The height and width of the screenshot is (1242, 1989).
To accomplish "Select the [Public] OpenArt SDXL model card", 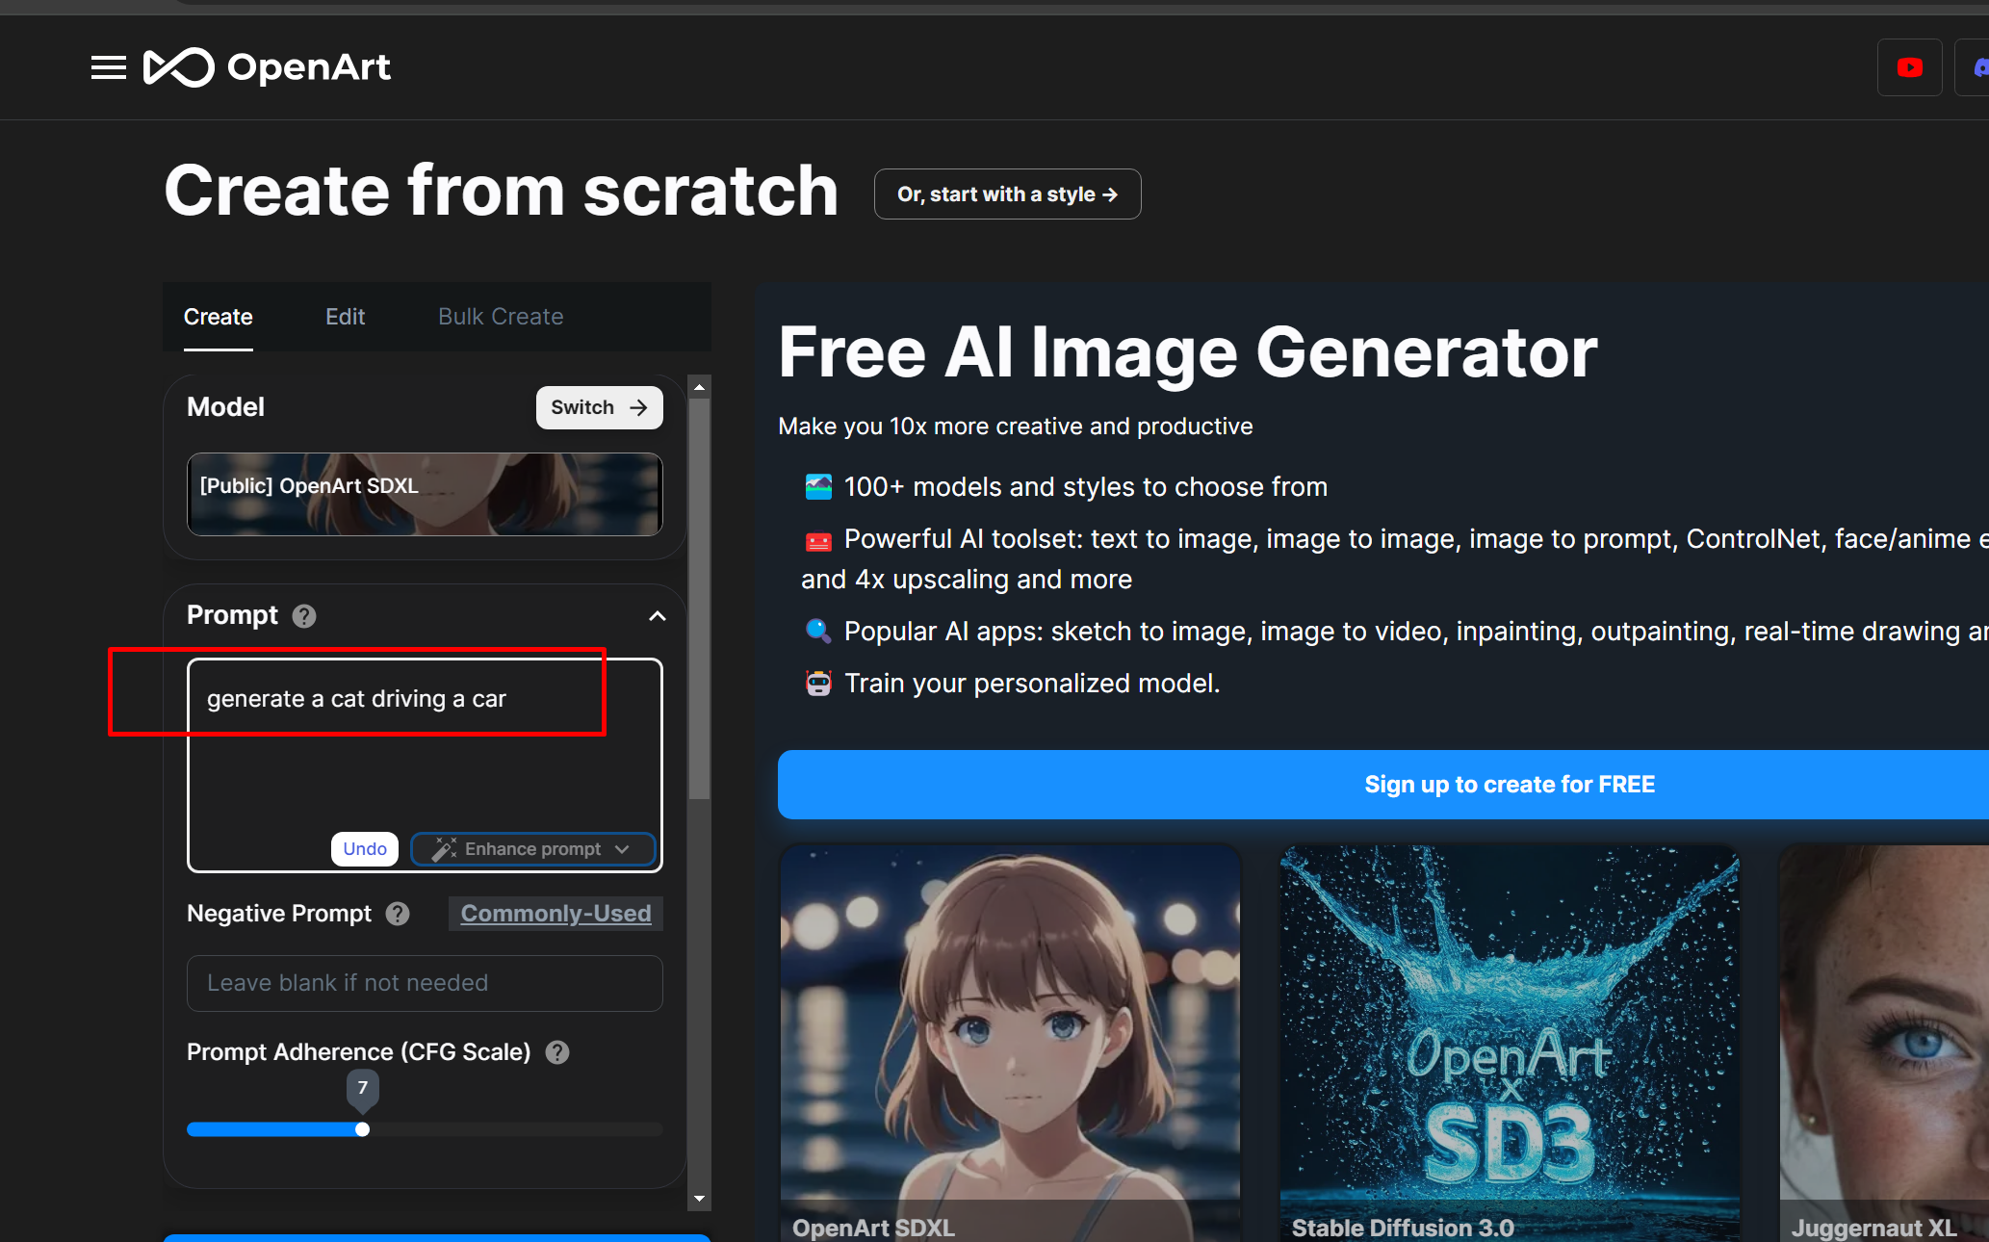I will click(425, 494).
